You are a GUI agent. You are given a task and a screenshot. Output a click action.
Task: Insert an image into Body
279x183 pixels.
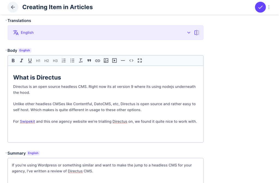[106, 61]
